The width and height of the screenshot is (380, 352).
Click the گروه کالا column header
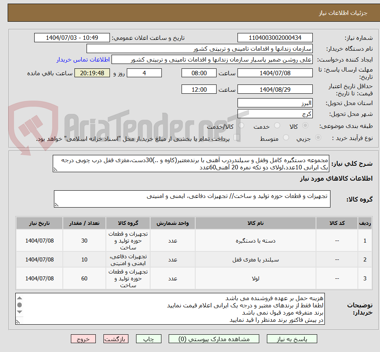point(128,223)
